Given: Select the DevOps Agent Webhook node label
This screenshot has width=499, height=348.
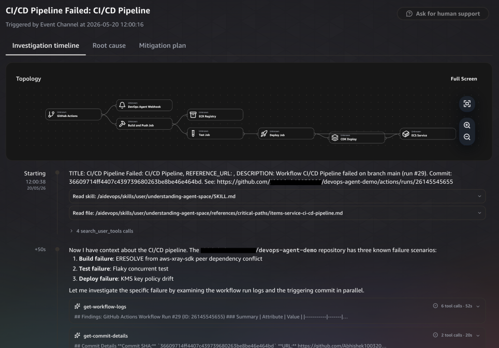Looking at the screenshot, I should [144, 107].
